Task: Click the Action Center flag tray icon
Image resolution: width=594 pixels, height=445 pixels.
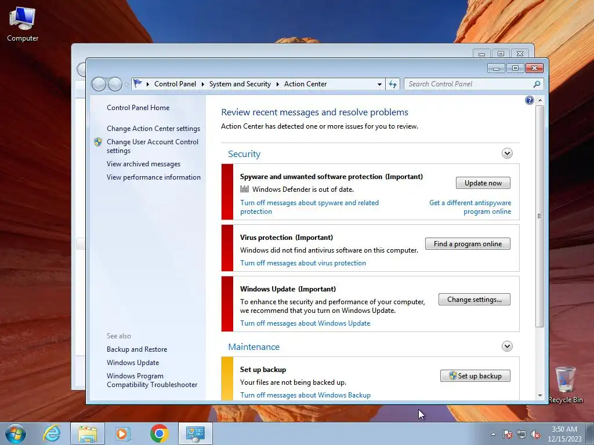Action: point(508,434)
